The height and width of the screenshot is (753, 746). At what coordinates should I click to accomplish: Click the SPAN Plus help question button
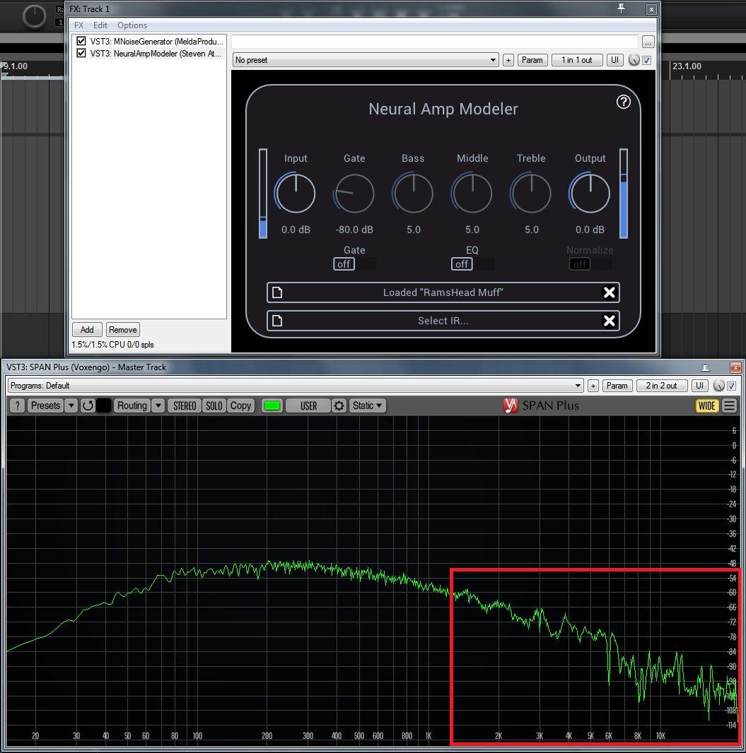tap(17, 405)
